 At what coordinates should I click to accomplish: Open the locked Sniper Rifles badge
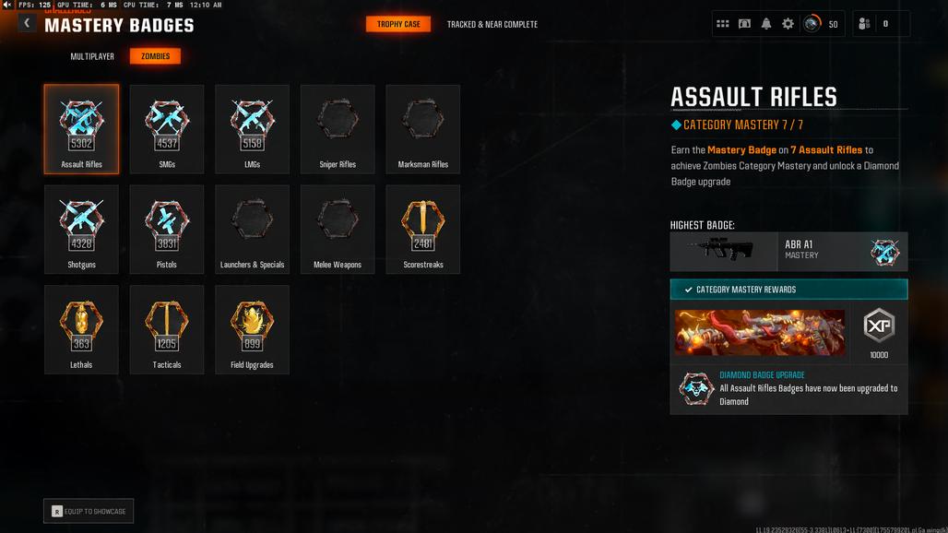[338, 129]
